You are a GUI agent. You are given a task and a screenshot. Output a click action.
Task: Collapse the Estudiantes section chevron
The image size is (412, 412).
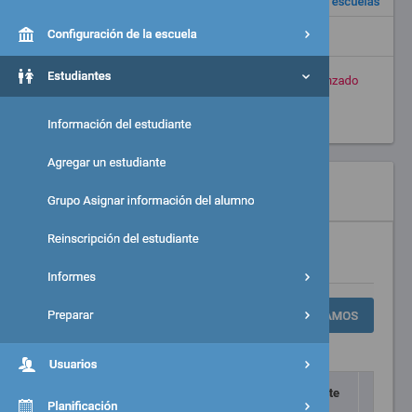306,76
